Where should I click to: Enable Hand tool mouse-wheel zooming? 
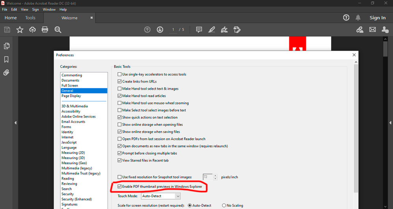(120, 103)
